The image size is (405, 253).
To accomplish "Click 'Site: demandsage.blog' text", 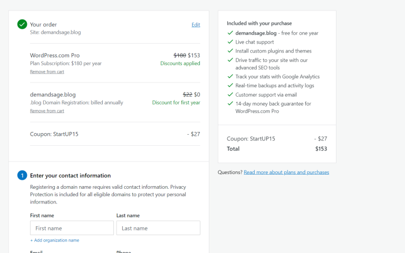I will pos(55,32).
